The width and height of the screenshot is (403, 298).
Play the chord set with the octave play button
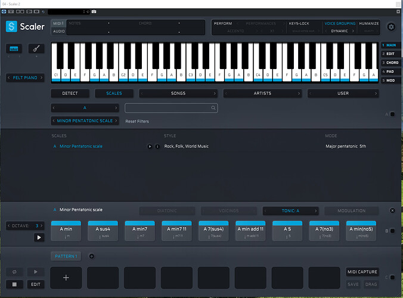click(x=39, y=237)
